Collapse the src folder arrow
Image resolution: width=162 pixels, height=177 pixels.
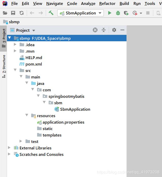click(x=15, y=70)
